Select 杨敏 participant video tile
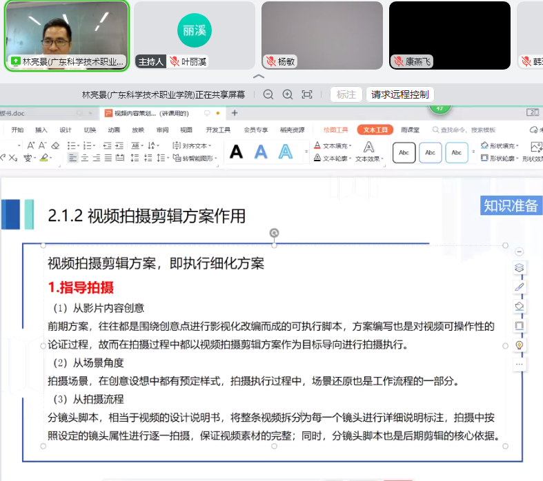 [322, 36]
